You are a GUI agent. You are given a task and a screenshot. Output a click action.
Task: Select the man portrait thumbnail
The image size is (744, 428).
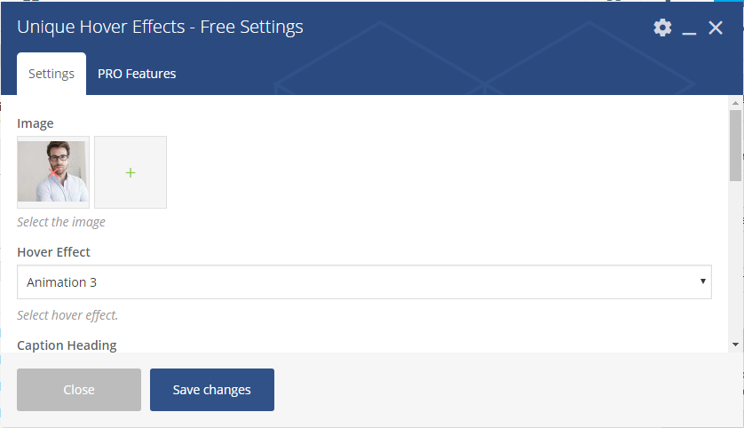tap(53, 172)
